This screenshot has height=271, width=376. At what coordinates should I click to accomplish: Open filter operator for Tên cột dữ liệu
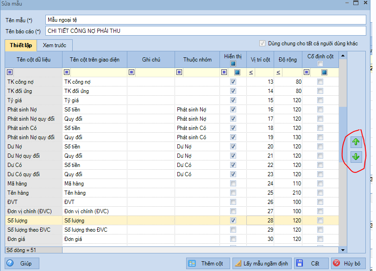10,72
